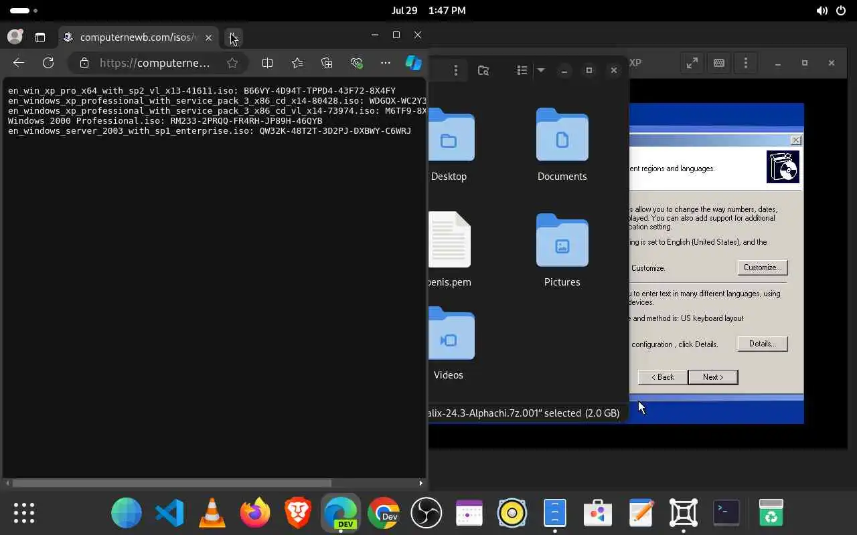Click the horizontal scrollbar right arrow
The width and height of the screenshot is (857, 535).
420,483
